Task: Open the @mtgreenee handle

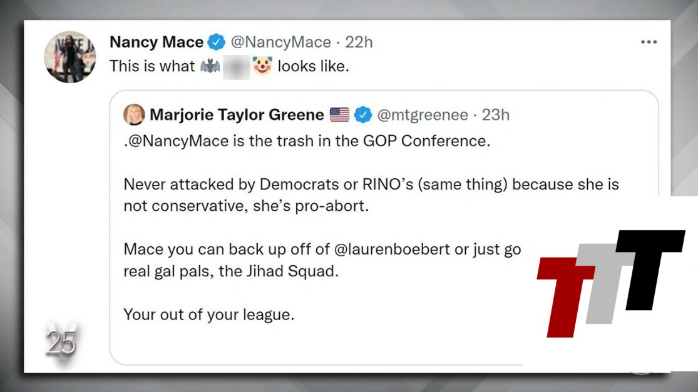Action: pos(423,115)
